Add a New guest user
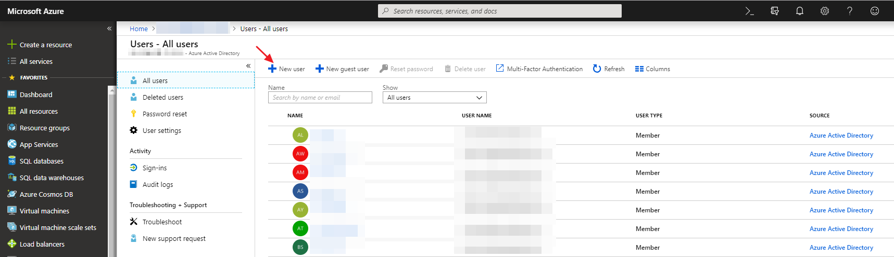Image resolution: width=894 pixels, height=257 pixels. pyautogui.click(x=342, y=69)
